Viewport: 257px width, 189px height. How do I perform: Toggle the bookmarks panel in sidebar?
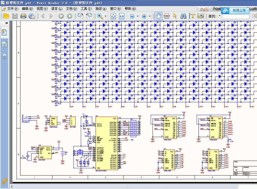(4, 32)
